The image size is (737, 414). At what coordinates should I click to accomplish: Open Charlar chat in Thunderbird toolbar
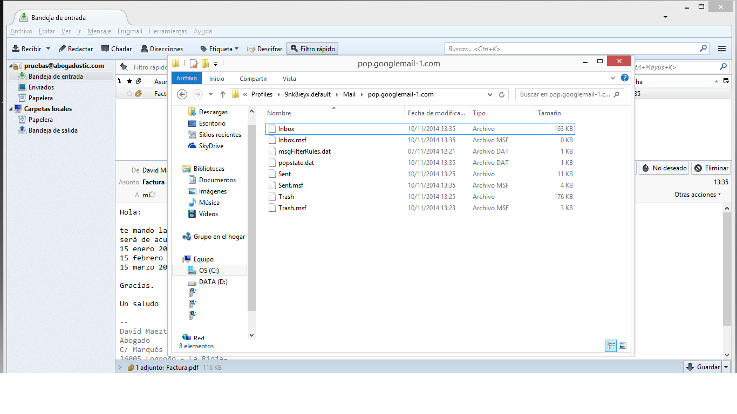[x=117, y=49]
